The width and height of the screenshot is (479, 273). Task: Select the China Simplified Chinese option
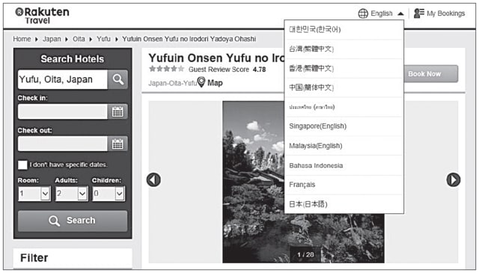[344, 88]
